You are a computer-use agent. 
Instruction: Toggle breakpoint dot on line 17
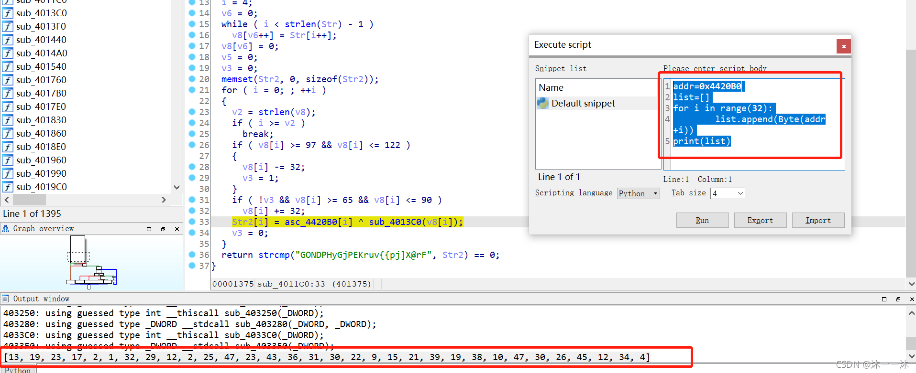[192, 46]
